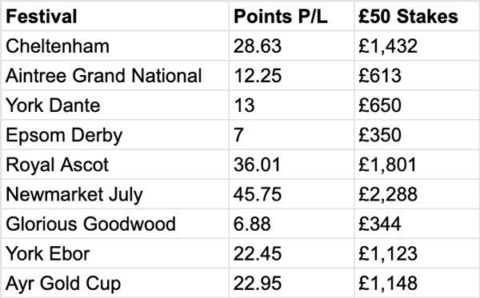Click the 6.88 points cell
This screenshot has height=298, width=480.
[291, 224]
